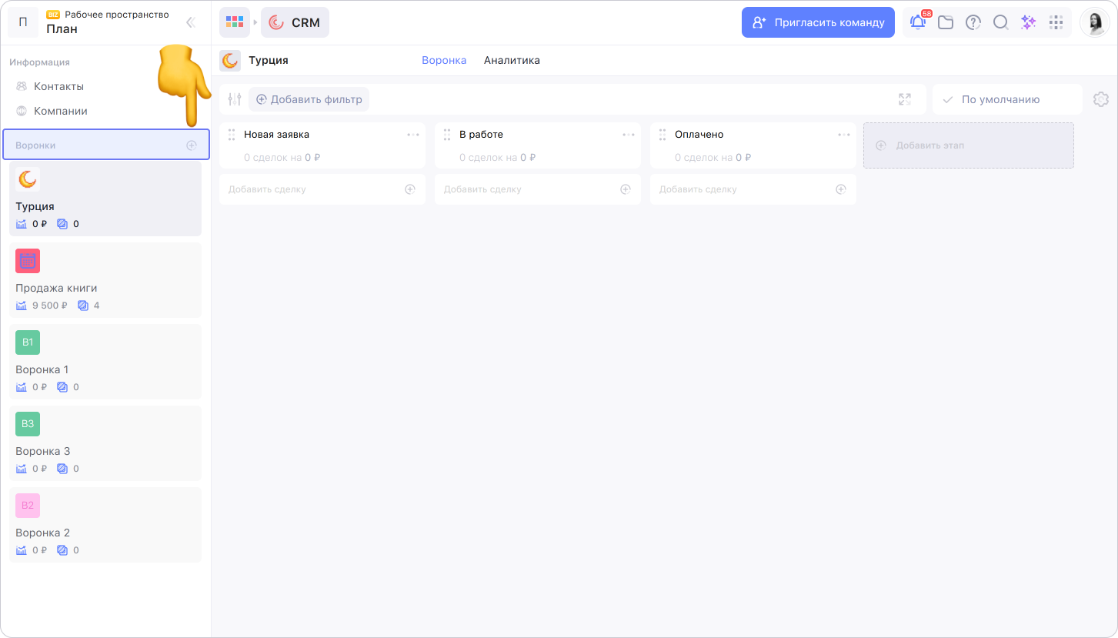The height and width of the screenshot is (638, 1118).
Task: Click 'Добавить этап' placeholder column
Action: point(968,145)
